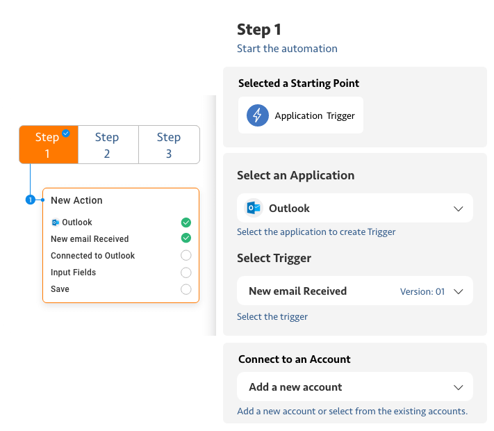Click the Version: 01 label
This screenshot has width=494, height=431.
pos(422,292)
